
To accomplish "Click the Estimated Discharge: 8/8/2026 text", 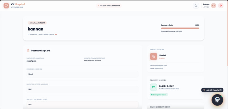I will (171, 31).
